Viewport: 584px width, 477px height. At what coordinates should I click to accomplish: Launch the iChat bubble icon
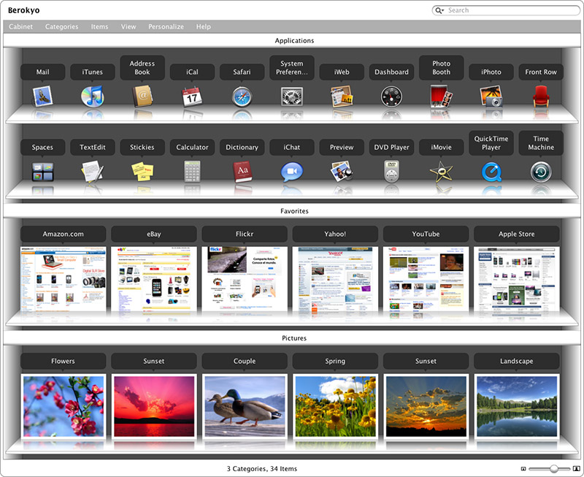[291, 172]
